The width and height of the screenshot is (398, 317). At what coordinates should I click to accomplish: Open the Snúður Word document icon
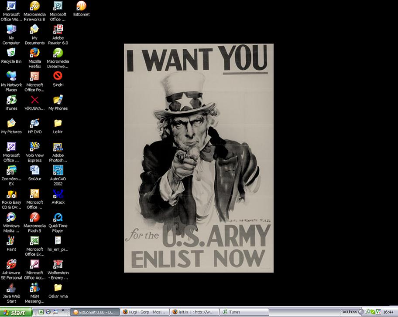tap(34, 173)
